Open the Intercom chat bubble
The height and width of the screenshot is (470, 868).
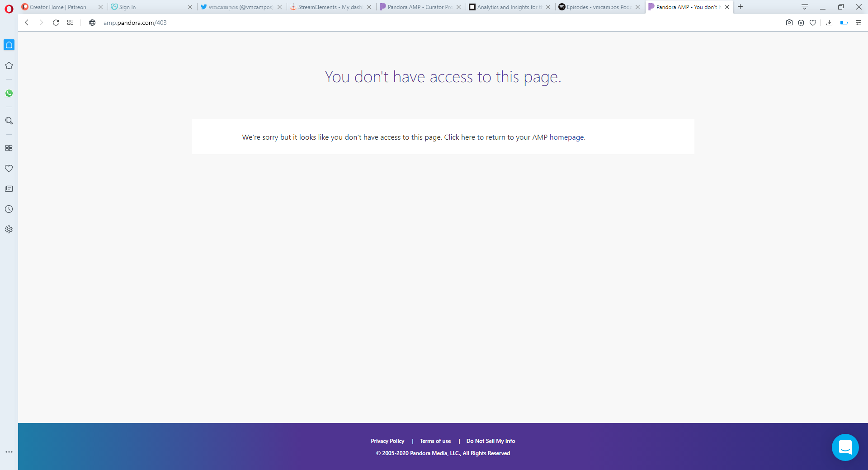(845, 447)
